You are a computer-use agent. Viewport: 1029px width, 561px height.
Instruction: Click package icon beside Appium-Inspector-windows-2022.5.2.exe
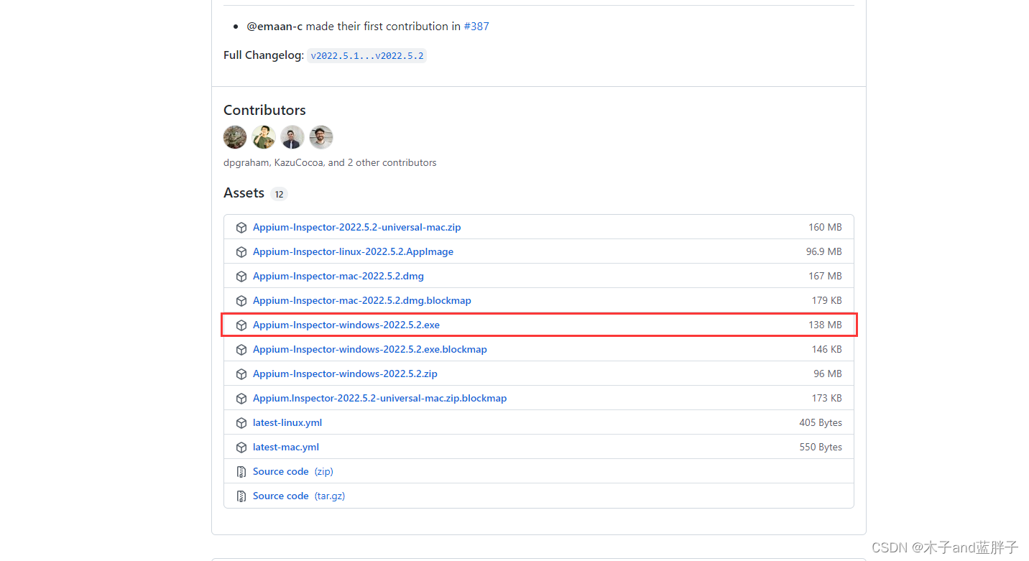tap(241, 325)
